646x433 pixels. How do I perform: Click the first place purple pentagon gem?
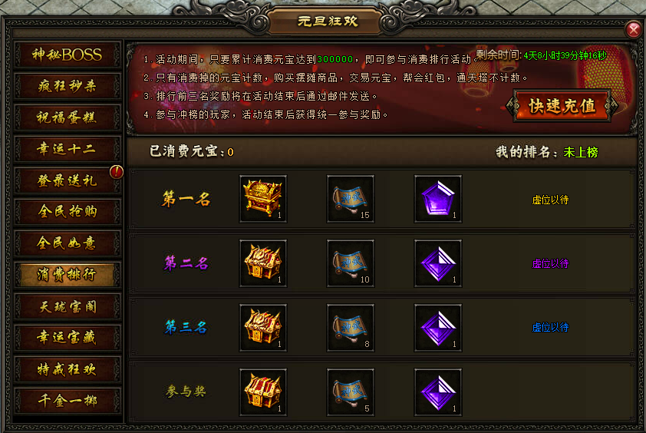[438, 199]
